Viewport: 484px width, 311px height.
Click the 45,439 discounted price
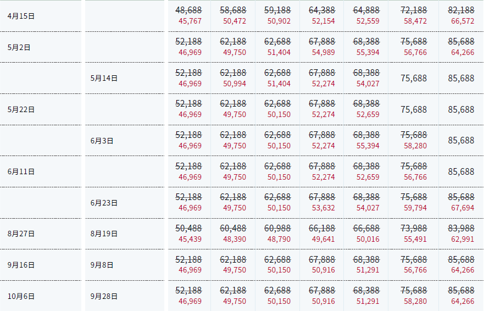tap(190, 240)
